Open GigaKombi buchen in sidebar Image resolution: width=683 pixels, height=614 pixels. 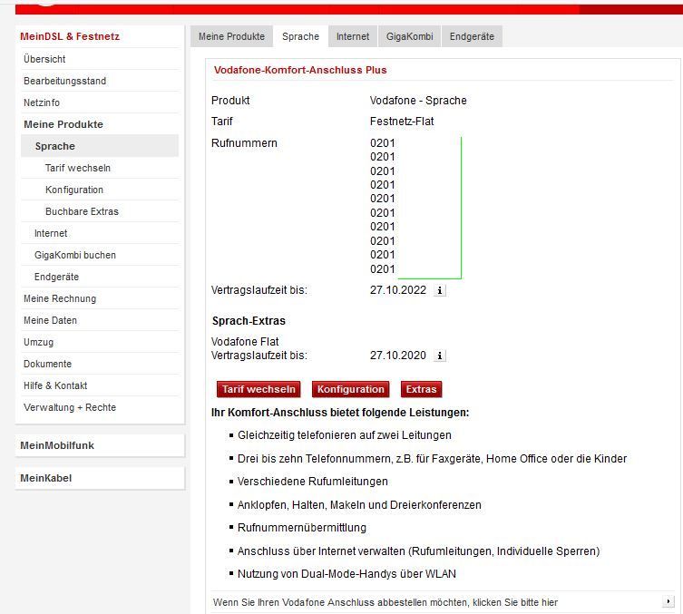[x=75, y=255]
